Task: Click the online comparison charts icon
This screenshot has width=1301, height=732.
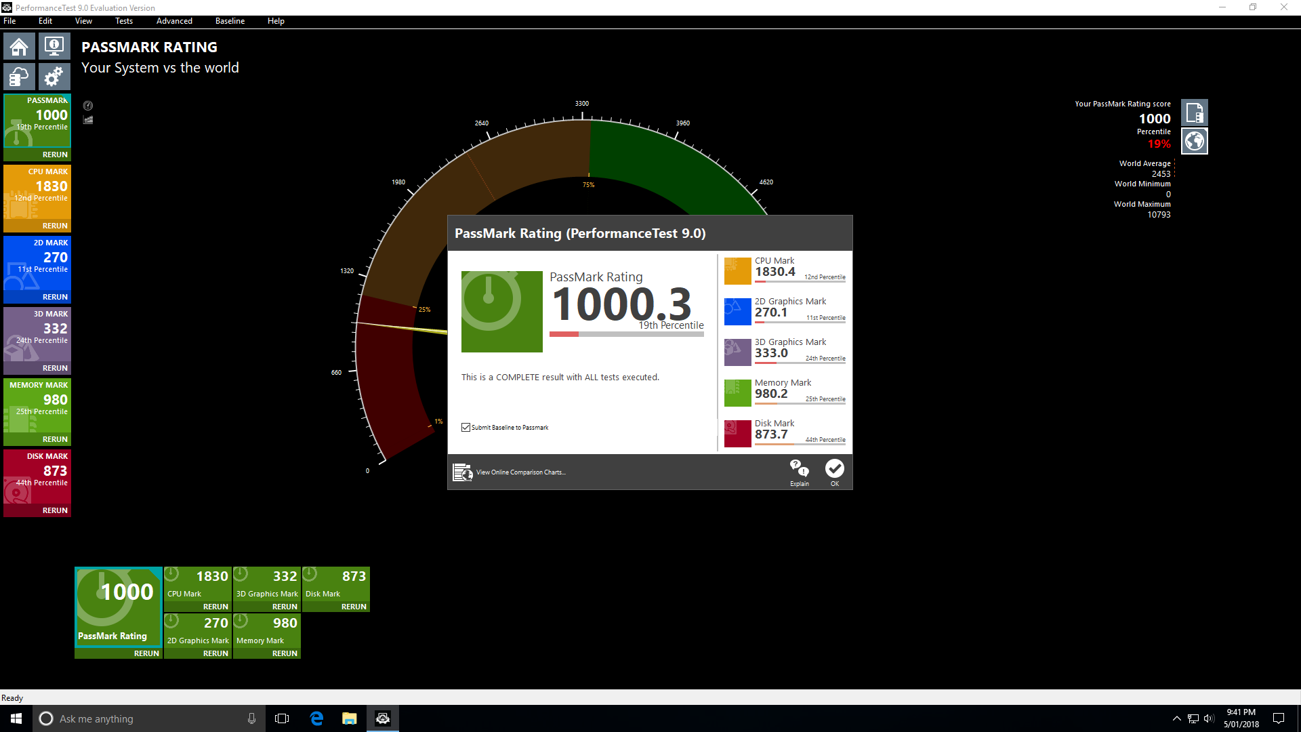Action: click(463, 472)
